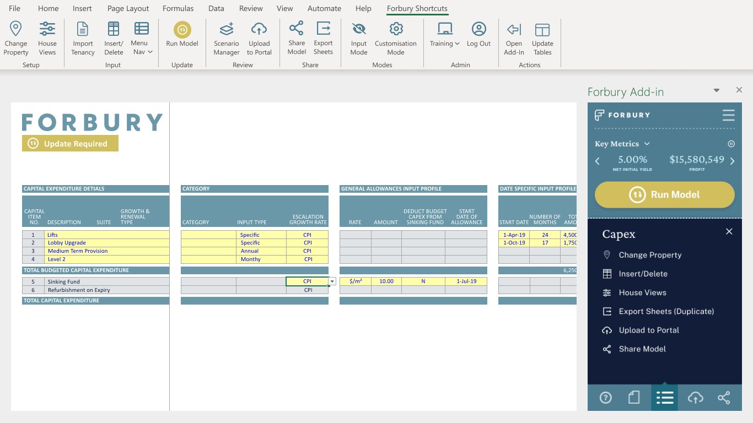Expand the Training dropdown
The height and width of the screenshot is (423, 753).
click(445, 34)
